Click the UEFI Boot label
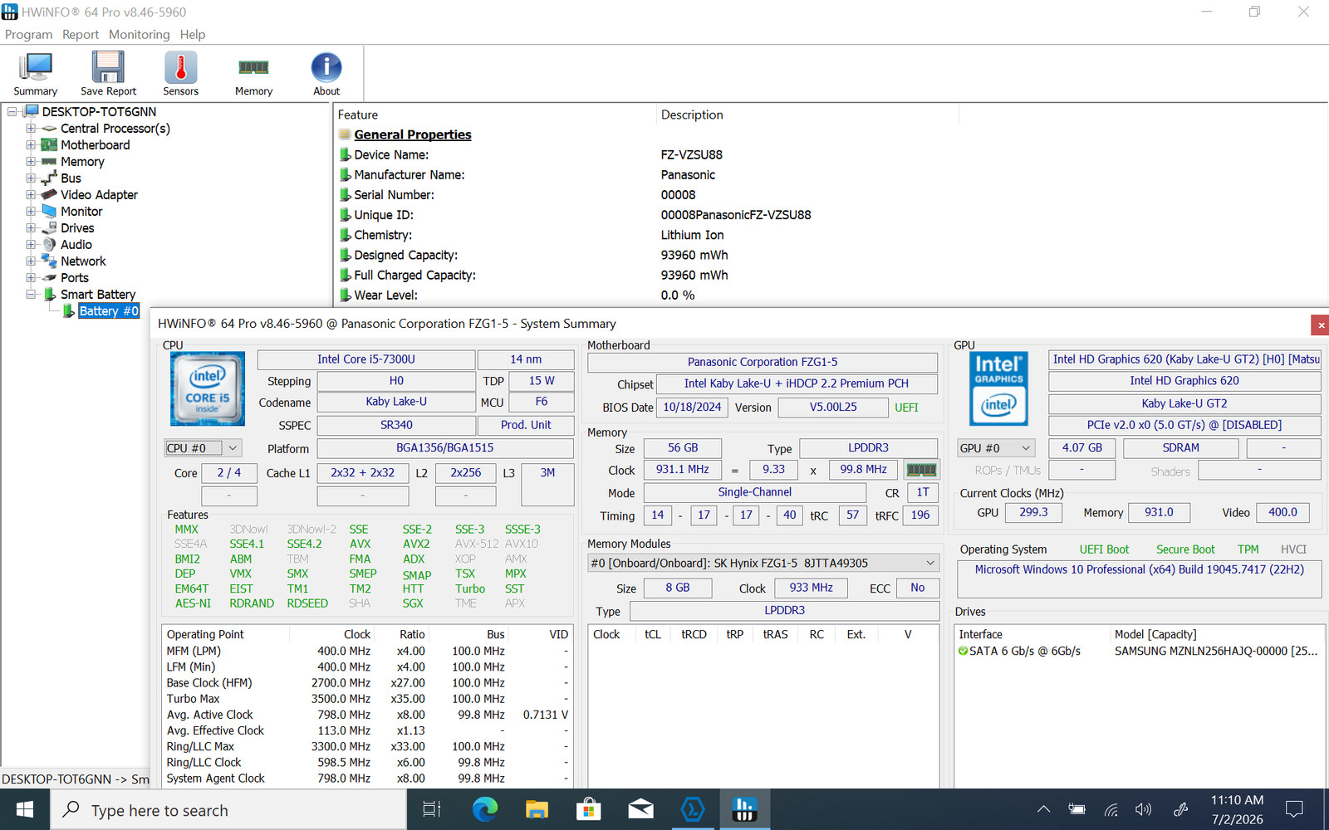 tap(1104, 549)
